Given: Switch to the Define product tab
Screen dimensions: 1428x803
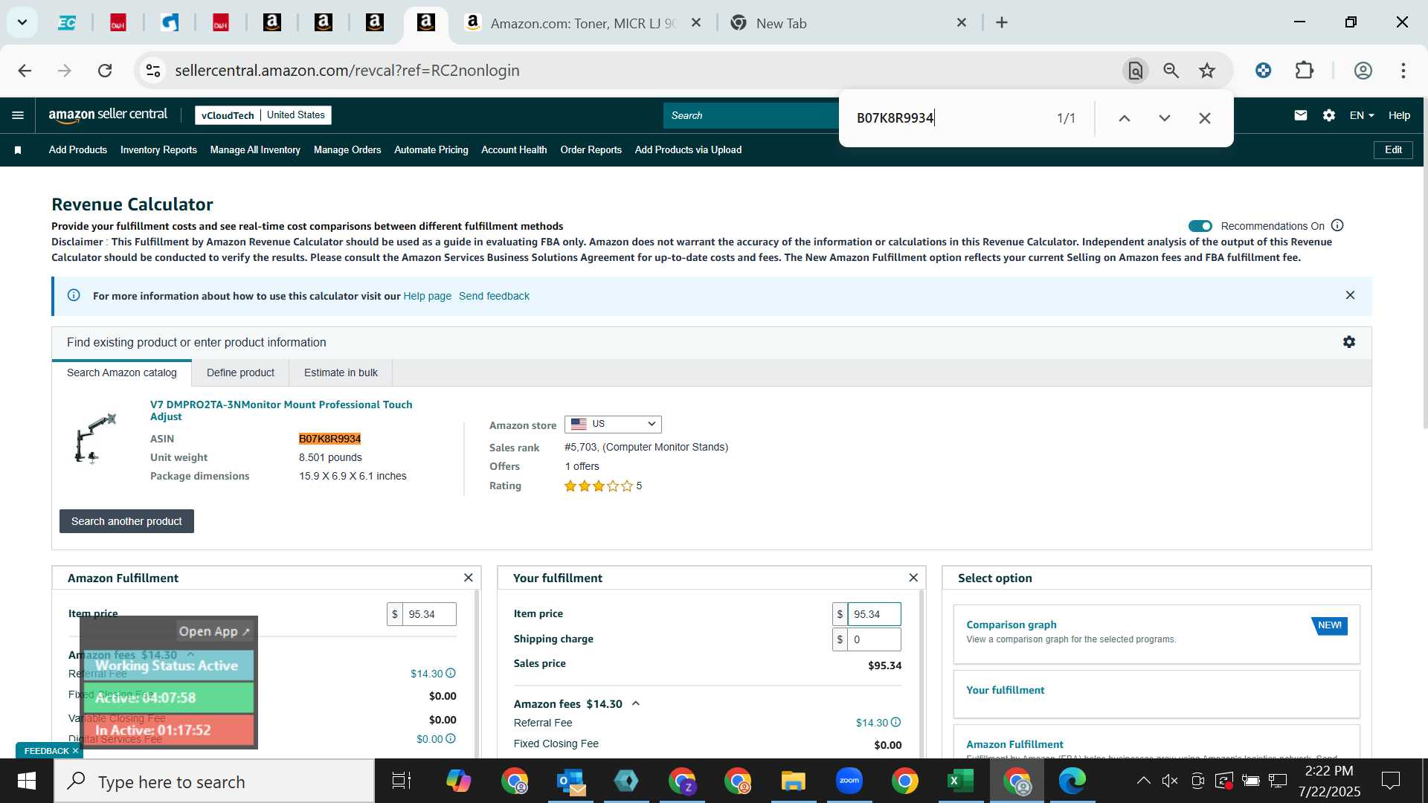Looking at the screenshot, I should point(240,373).
